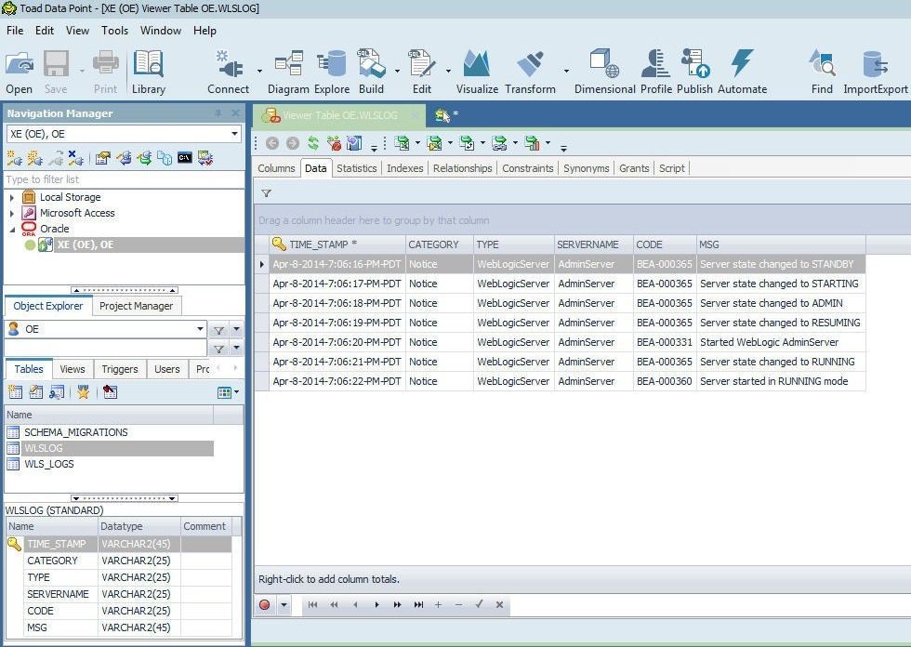Image resolution: width=911 pixels, height=647 pixels.
Task: Jump to the first record
Action: [x=312, y=604]
